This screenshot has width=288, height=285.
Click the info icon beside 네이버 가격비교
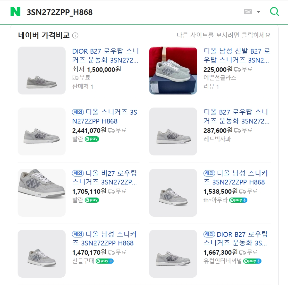point(75,35)
